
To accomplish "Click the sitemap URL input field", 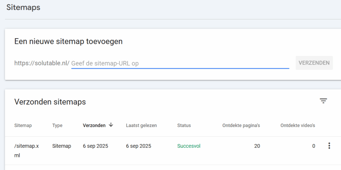I will (x=180, y=63).
